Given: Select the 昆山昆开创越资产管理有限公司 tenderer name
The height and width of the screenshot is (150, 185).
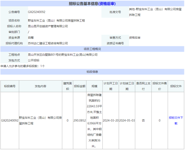Looking at the screenshot, I should tap(48, 26).
